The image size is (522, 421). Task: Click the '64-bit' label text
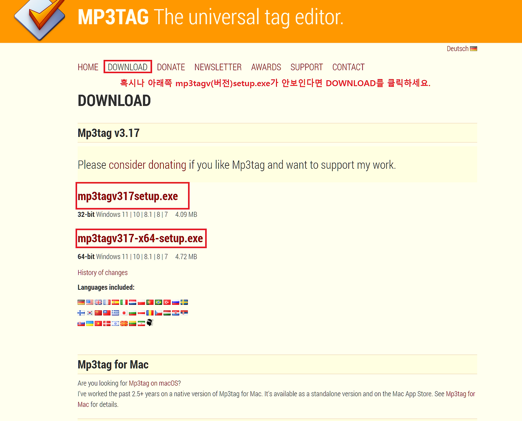tap(86, 257)
